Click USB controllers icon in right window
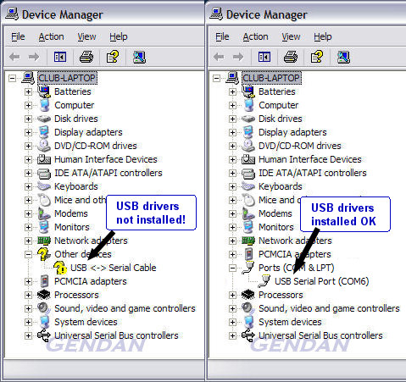 [x=248, y=335]
